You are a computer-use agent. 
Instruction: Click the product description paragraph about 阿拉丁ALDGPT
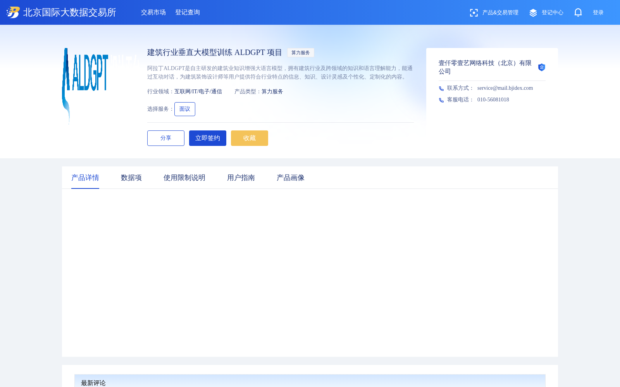[280, 72]
